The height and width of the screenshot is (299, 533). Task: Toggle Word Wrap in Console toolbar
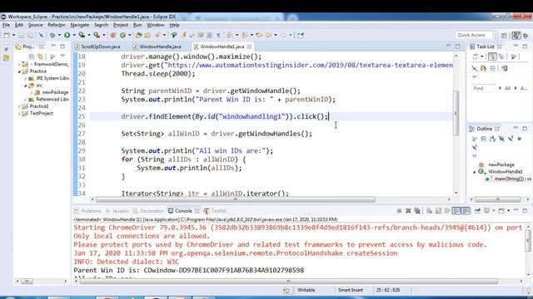click(447, 211)
